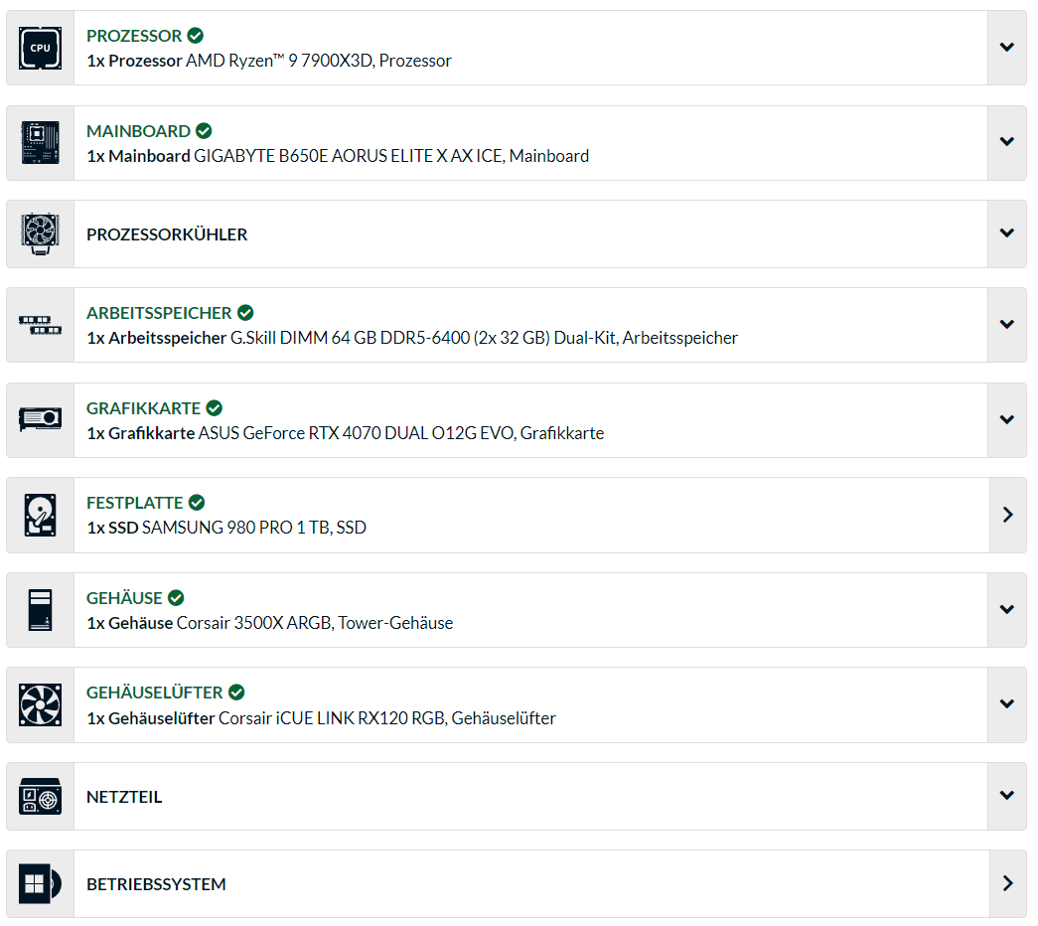Expand the Arbeitsspeicher section chevron
This screenshot has width=1038, height=926.
point(1007,324)
